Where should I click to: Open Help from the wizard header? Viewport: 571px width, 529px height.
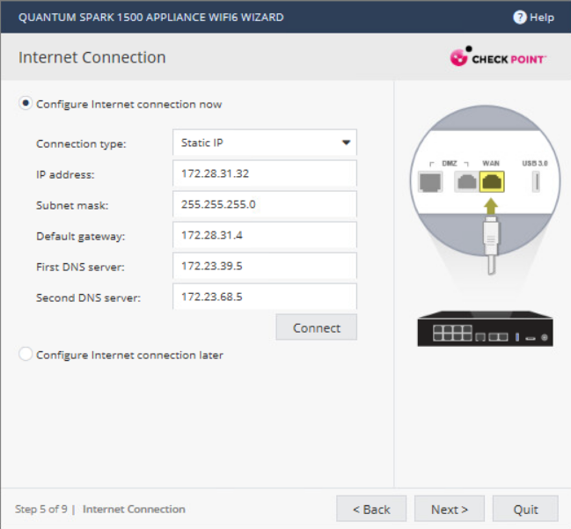[x=533, y=17]
